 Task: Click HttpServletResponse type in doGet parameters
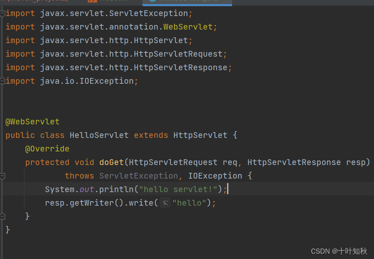[x=294, y=162]
